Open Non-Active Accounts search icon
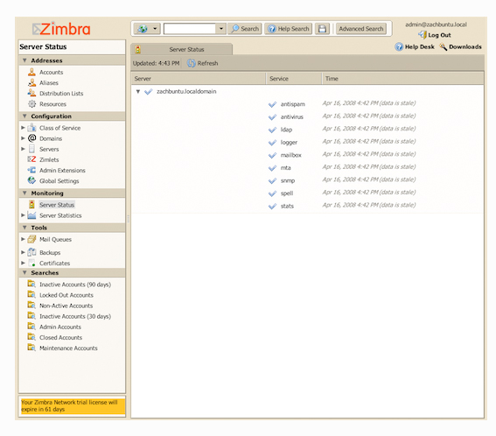The height and width of the screenshot is (436, 496). point(31,306)
